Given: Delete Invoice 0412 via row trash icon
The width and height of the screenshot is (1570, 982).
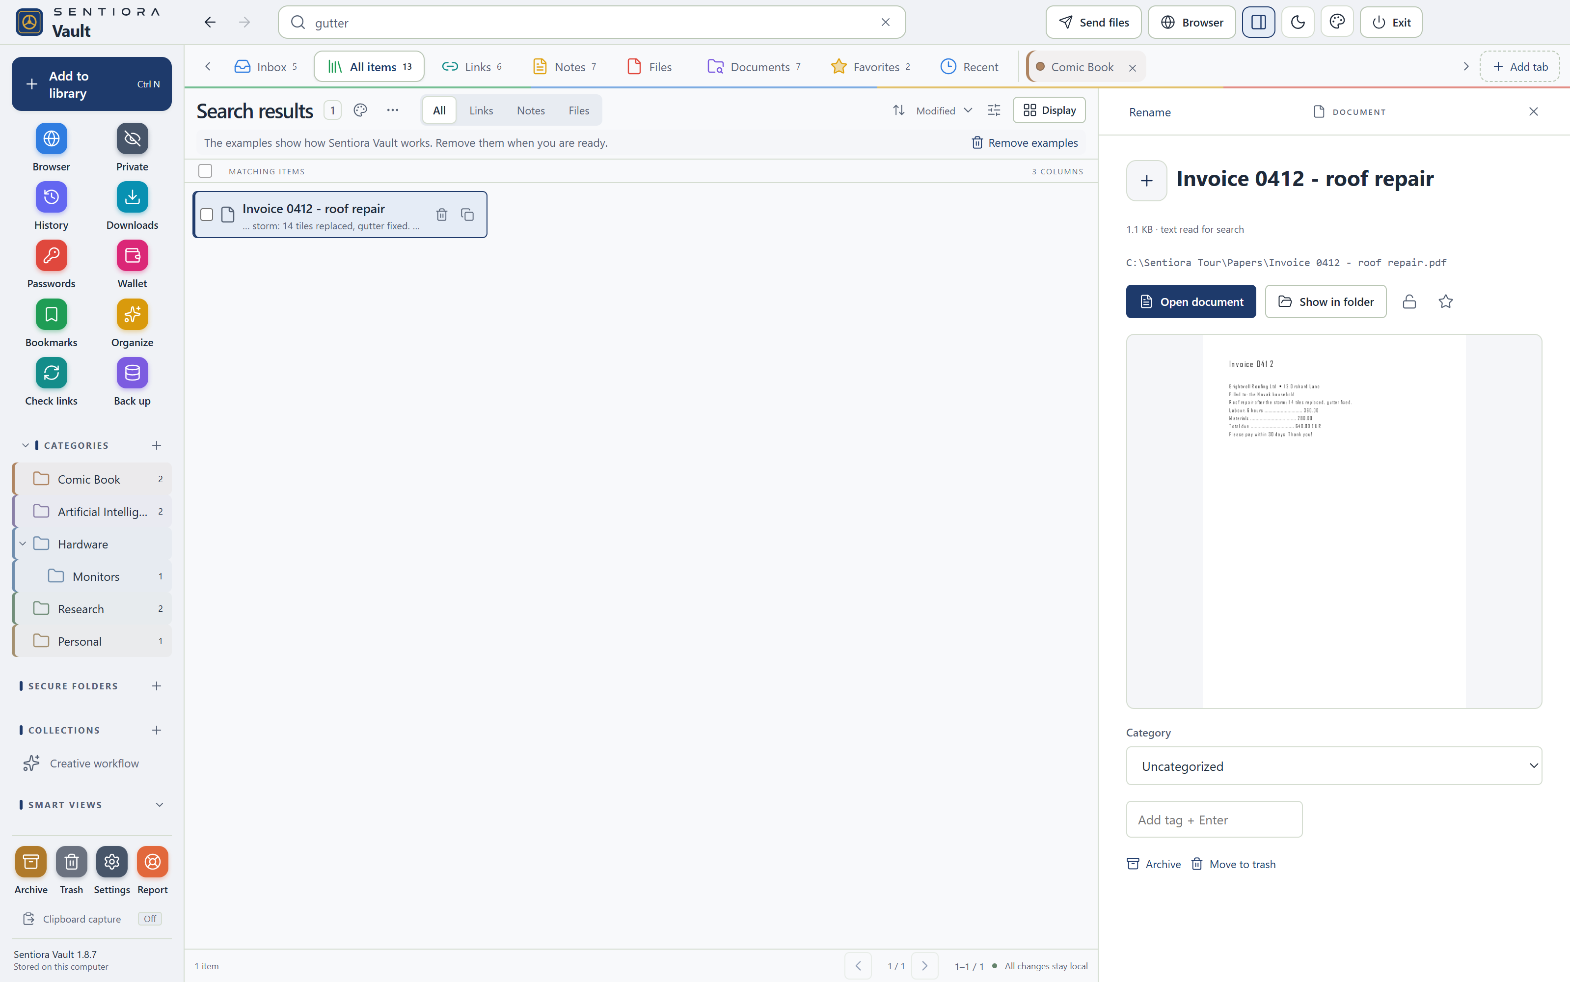Looking at the screenshot, I should pos(441,215).
